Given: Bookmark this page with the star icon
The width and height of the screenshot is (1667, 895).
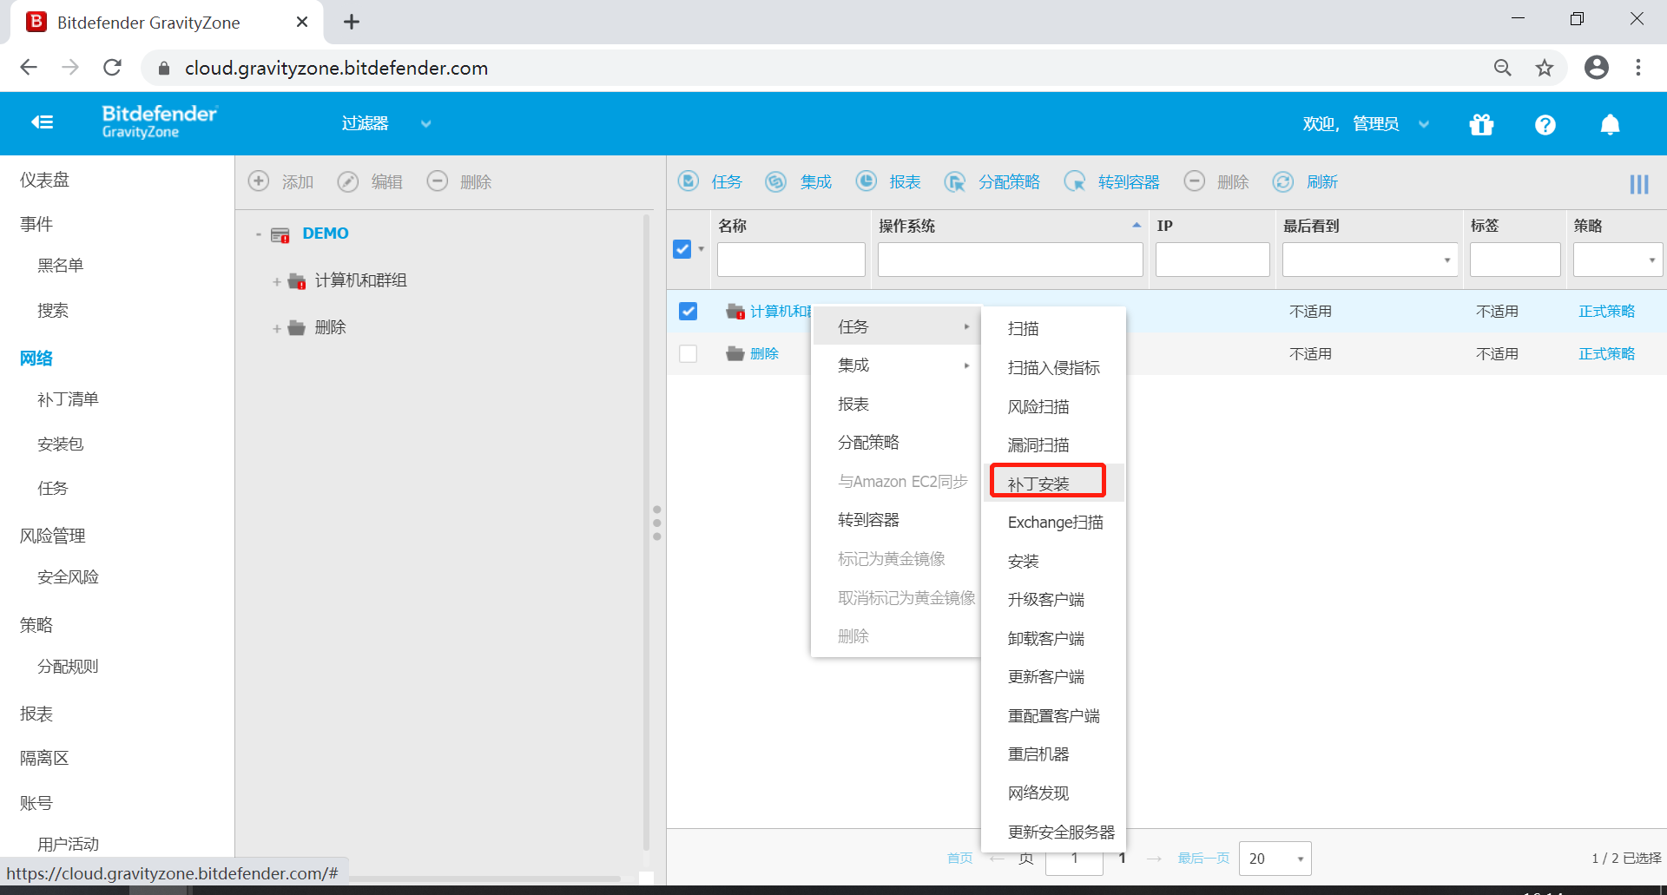Looking at the screenshot, I should pyautogui.click(x=1545, y=68).
